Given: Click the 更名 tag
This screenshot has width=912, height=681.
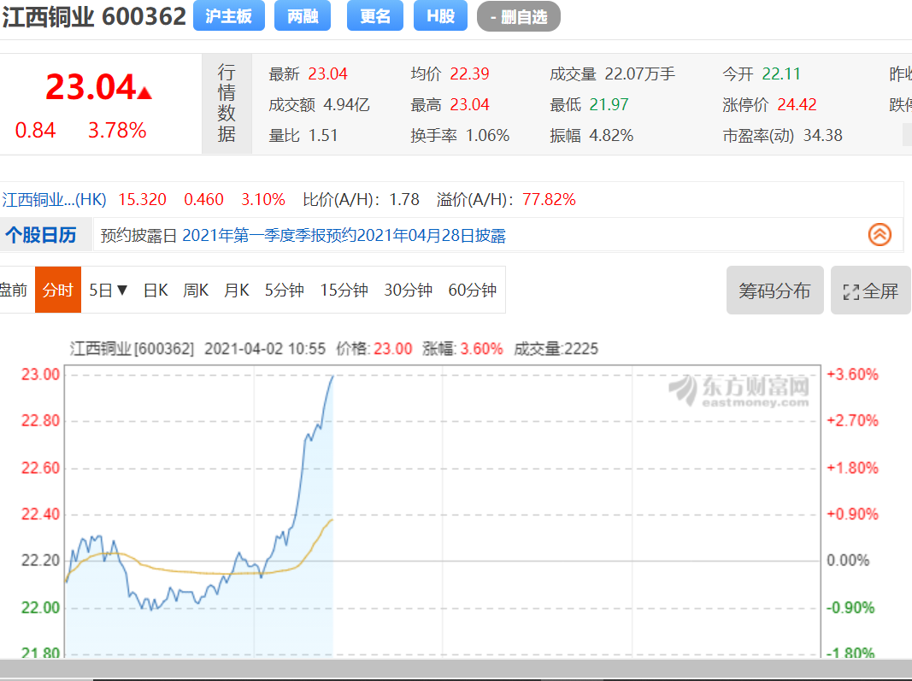Looking at the screenshot, I should tap(374, 15).
